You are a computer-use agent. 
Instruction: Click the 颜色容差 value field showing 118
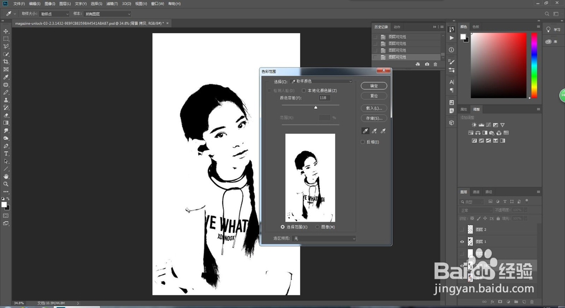[x=324, y=98]
